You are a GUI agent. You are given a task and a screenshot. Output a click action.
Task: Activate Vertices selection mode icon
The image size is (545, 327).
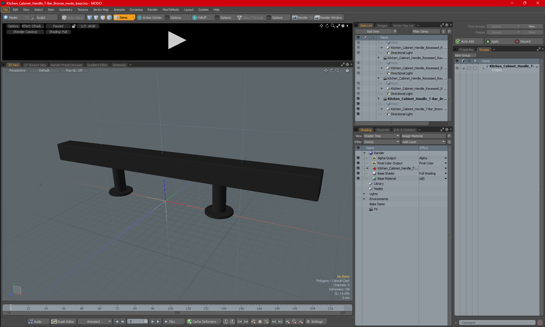(90, 18)
